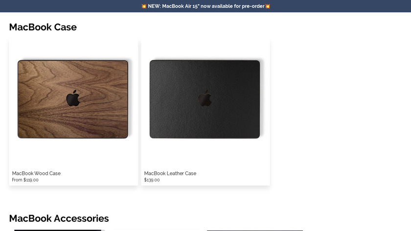Click the right explosion emoji in banner

coord(267,6)
